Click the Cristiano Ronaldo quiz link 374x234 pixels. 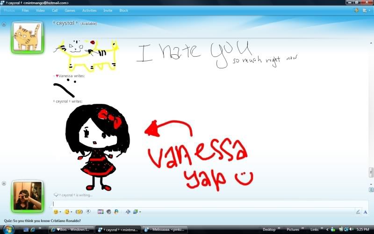point(42,220)
